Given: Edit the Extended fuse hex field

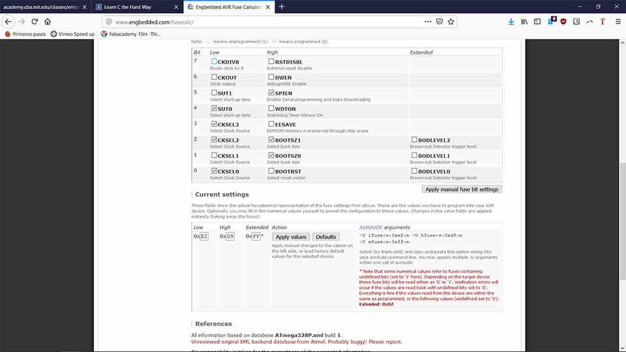Looking at the screenshot, I should [256, 236].
